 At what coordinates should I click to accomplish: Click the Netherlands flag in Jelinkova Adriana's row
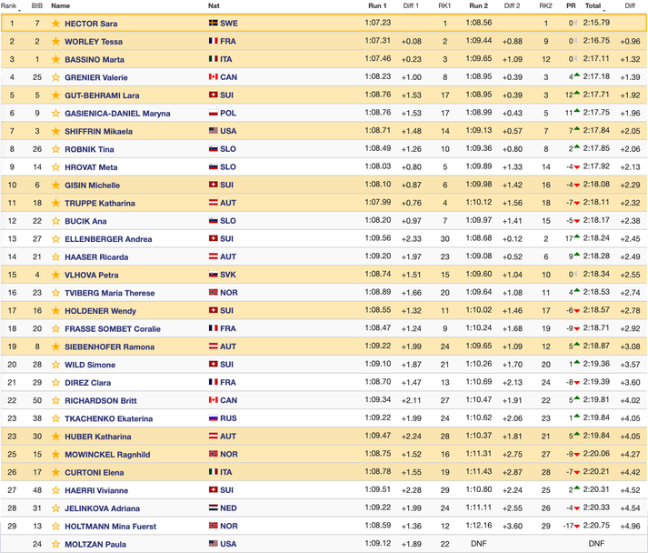(213, 508)
